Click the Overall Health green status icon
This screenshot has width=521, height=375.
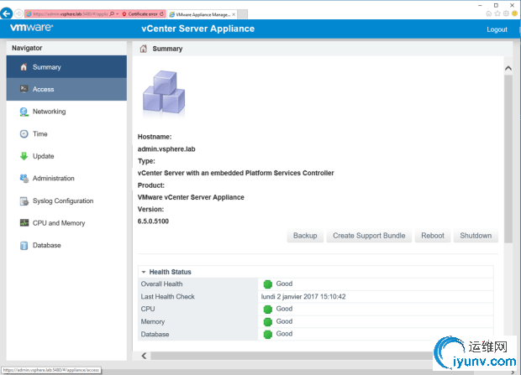point(267,284)
